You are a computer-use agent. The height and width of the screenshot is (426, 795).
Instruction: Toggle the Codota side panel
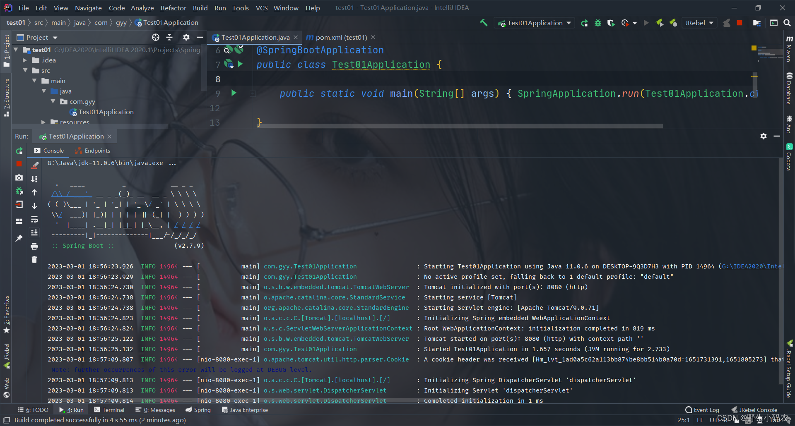789,157
